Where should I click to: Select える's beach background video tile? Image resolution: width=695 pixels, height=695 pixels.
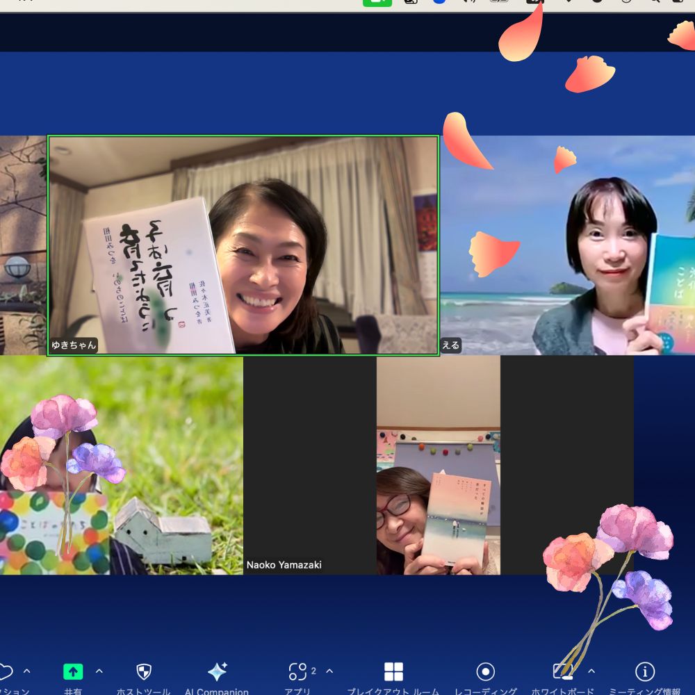567,245
